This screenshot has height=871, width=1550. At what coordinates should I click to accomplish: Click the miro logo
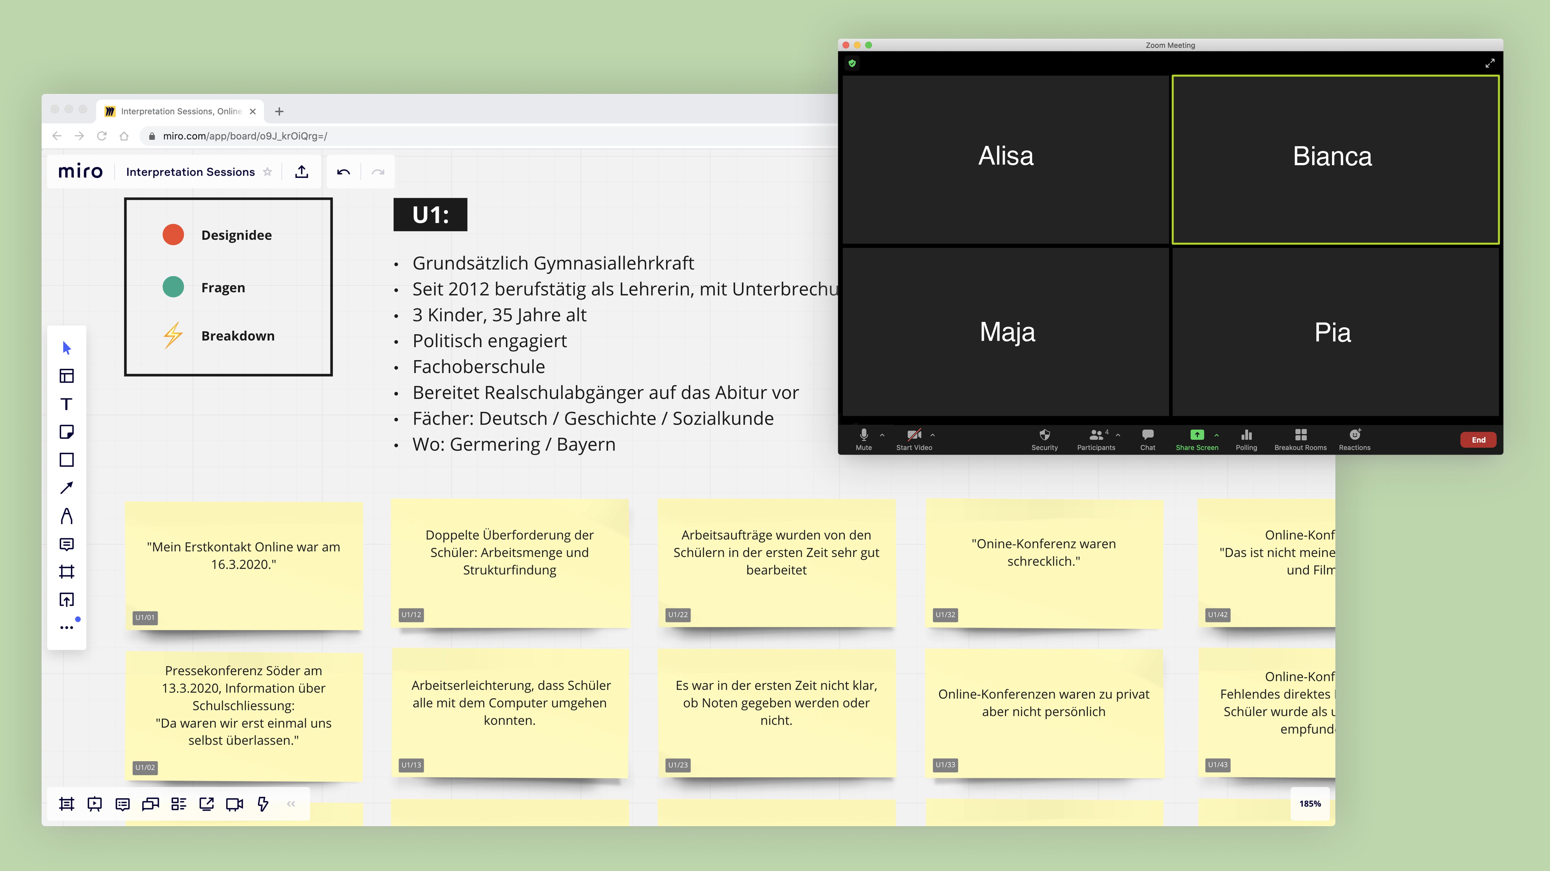(x=80, y=171)
